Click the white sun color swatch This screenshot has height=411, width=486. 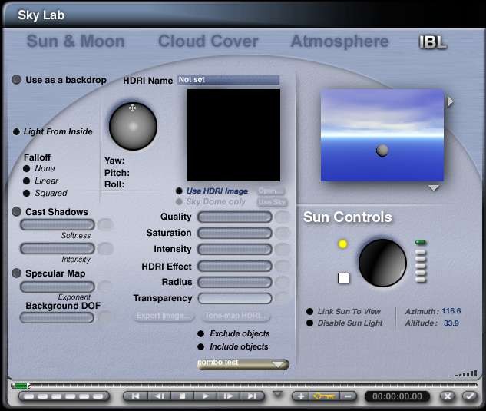coord(343,278)
